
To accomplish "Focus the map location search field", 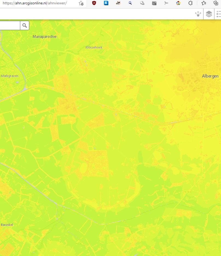I will coord(10,25).
